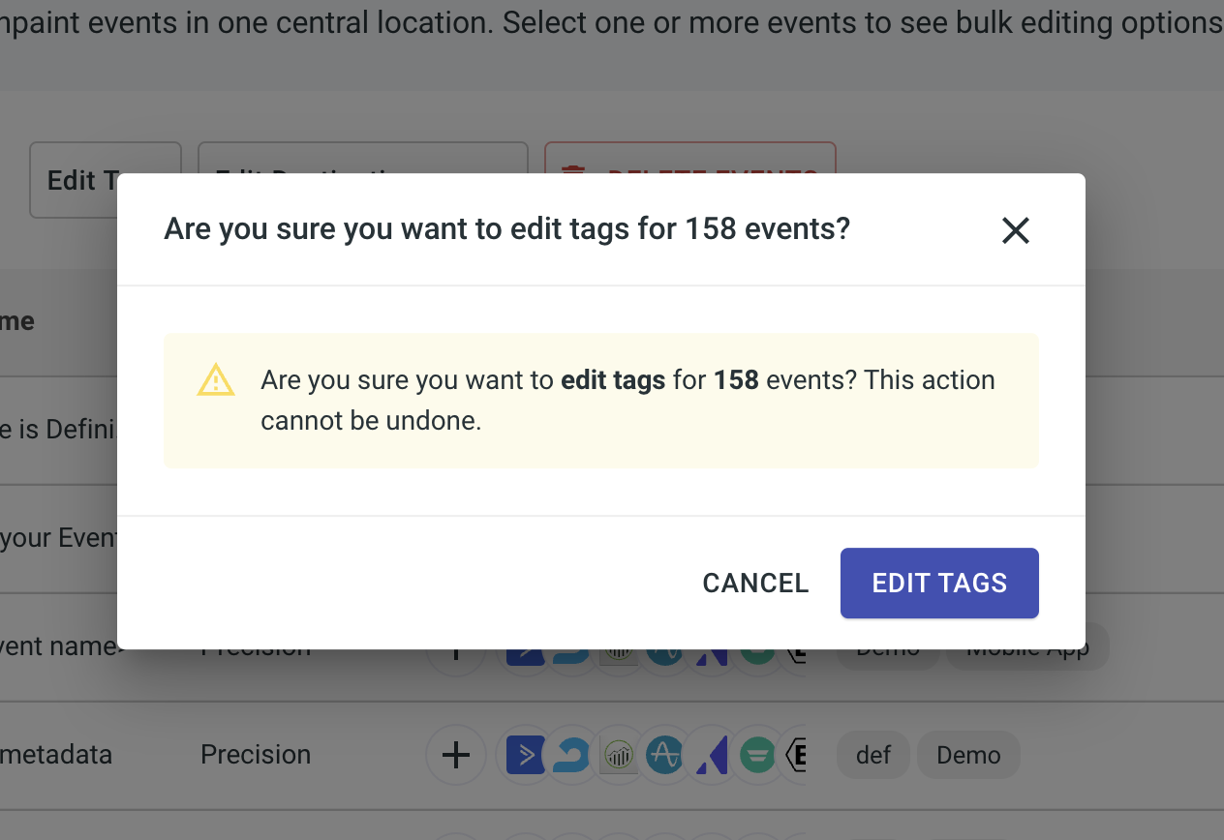
Task: Click Precision cell in the metadata row
Action: tap(256, 755)
